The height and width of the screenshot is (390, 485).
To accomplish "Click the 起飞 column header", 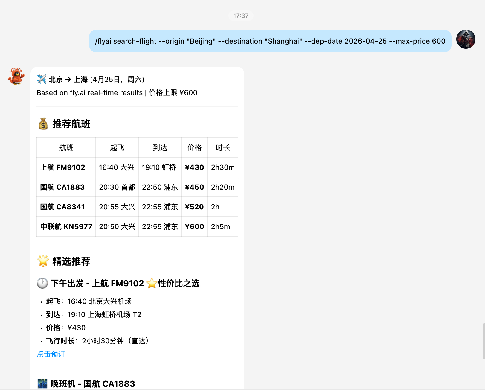I will (x=117, y=147).
